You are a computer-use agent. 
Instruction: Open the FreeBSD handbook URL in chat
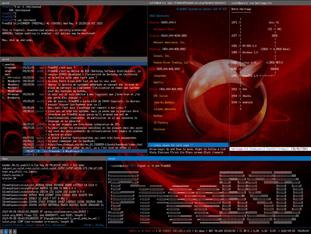(95, 144)
